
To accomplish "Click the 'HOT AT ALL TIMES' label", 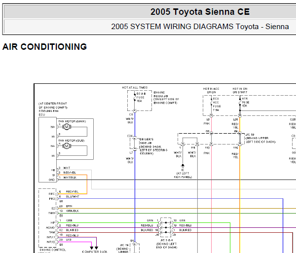I will pyautogui.click(x=135, y=88).
